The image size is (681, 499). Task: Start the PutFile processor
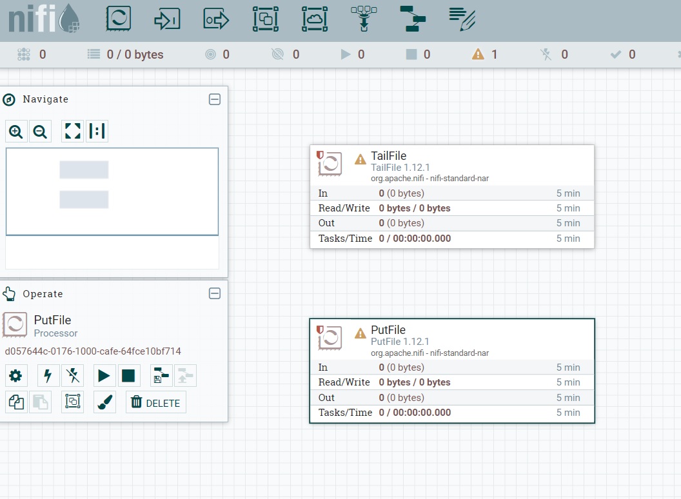click(x=104, y=376)
